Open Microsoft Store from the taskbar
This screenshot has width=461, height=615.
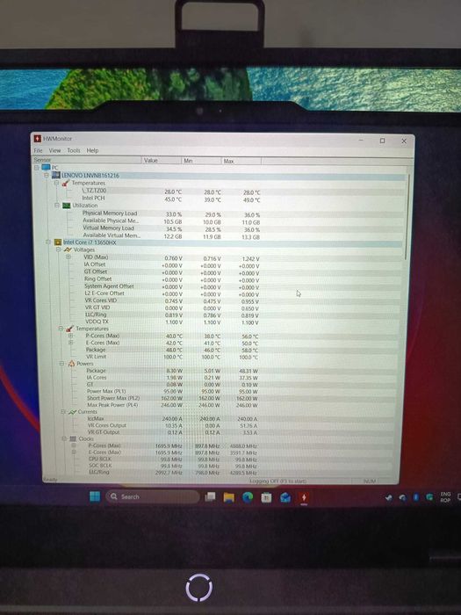(x=266, y=497)
